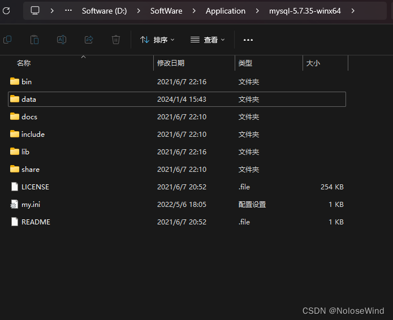Open the 排序 sort dropdown
This screenshot has width=393, height=320.
click(x=157, y=40)
